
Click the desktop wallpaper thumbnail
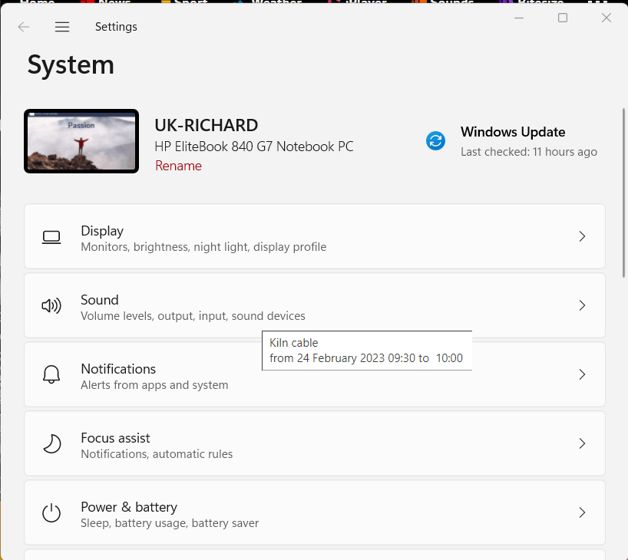tap(81, 141)
